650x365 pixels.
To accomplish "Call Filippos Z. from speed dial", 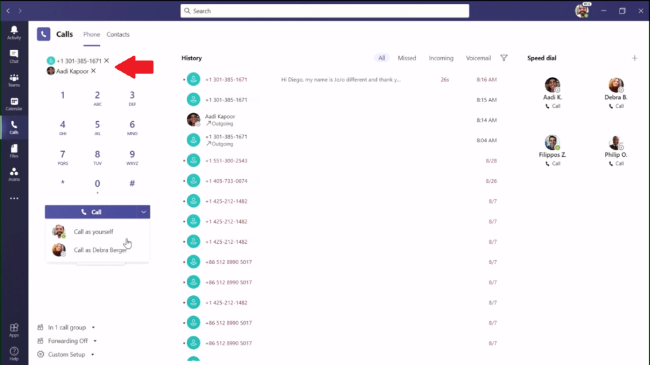I will pyautogui.click(x=552, y=164).
